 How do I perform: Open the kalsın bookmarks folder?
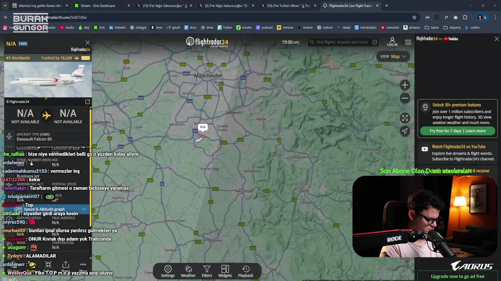432,27
